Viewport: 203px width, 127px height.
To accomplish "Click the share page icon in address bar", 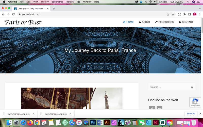I will click(168, 14).
